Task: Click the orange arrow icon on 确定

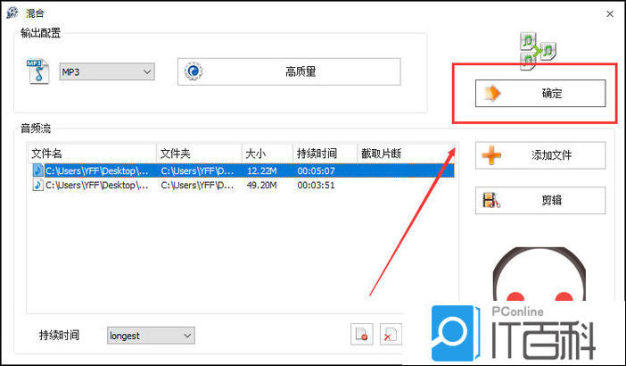Action: point(492,93)
